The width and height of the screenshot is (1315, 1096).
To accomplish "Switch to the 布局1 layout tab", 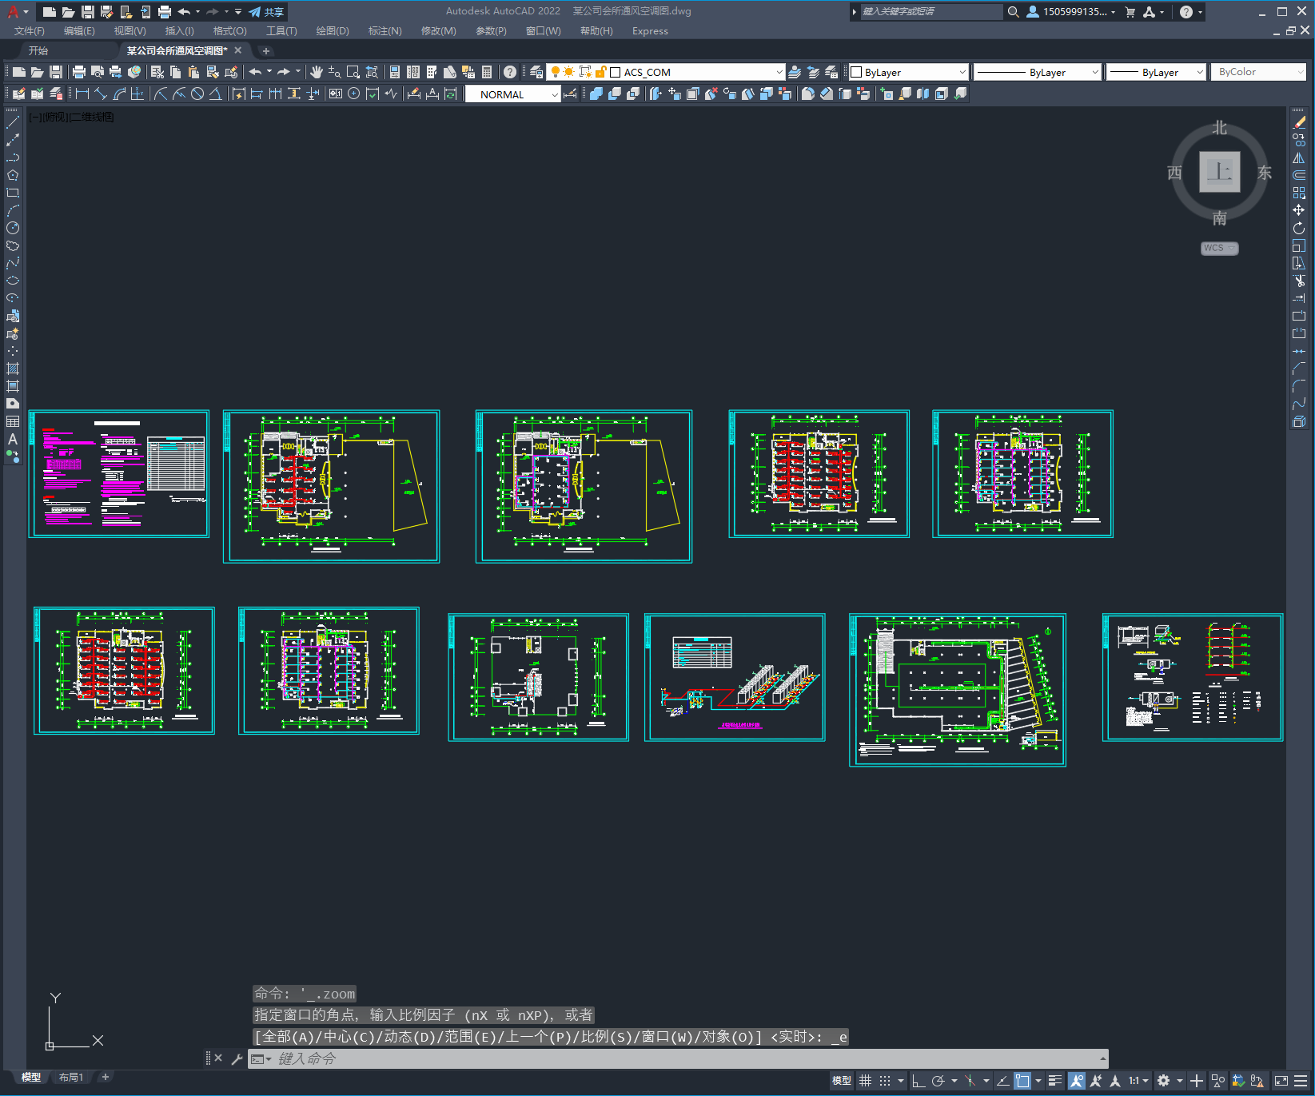I will (70, 1078).
